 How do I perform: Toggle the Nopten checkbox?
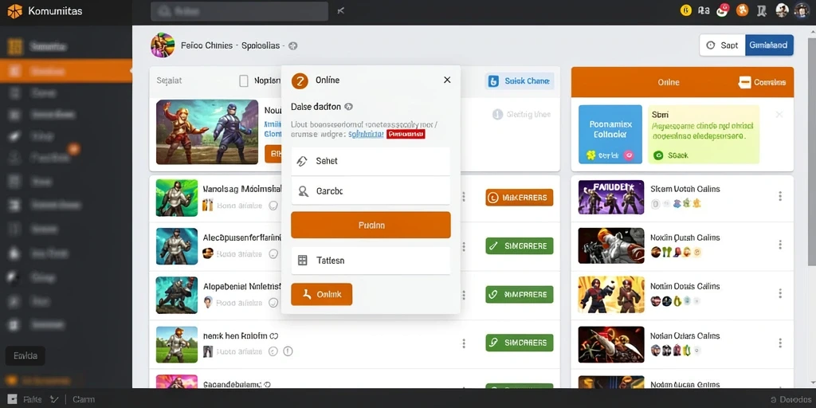244,80
